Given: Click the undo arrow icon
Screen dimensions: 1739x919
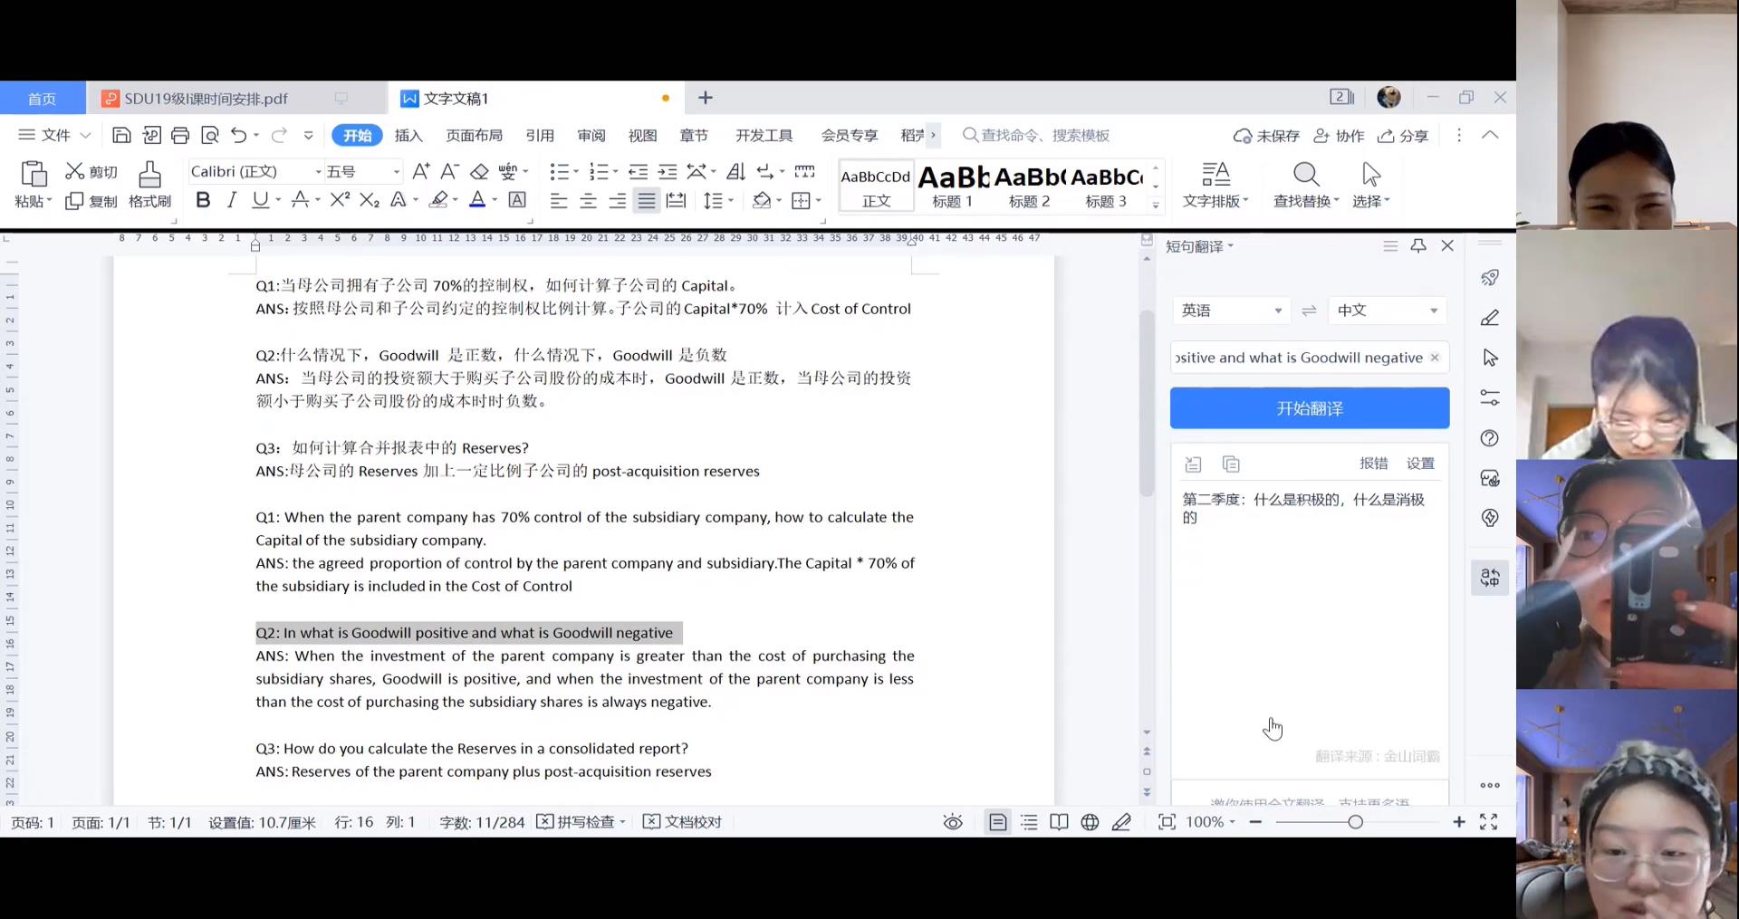Looking at the screenshot, I should tap(238, 136).
